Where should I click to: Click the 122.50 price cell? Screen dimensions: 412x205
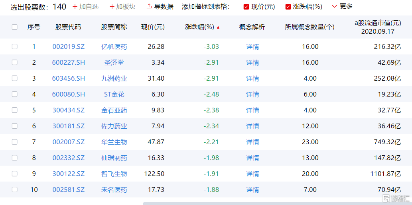154,174
